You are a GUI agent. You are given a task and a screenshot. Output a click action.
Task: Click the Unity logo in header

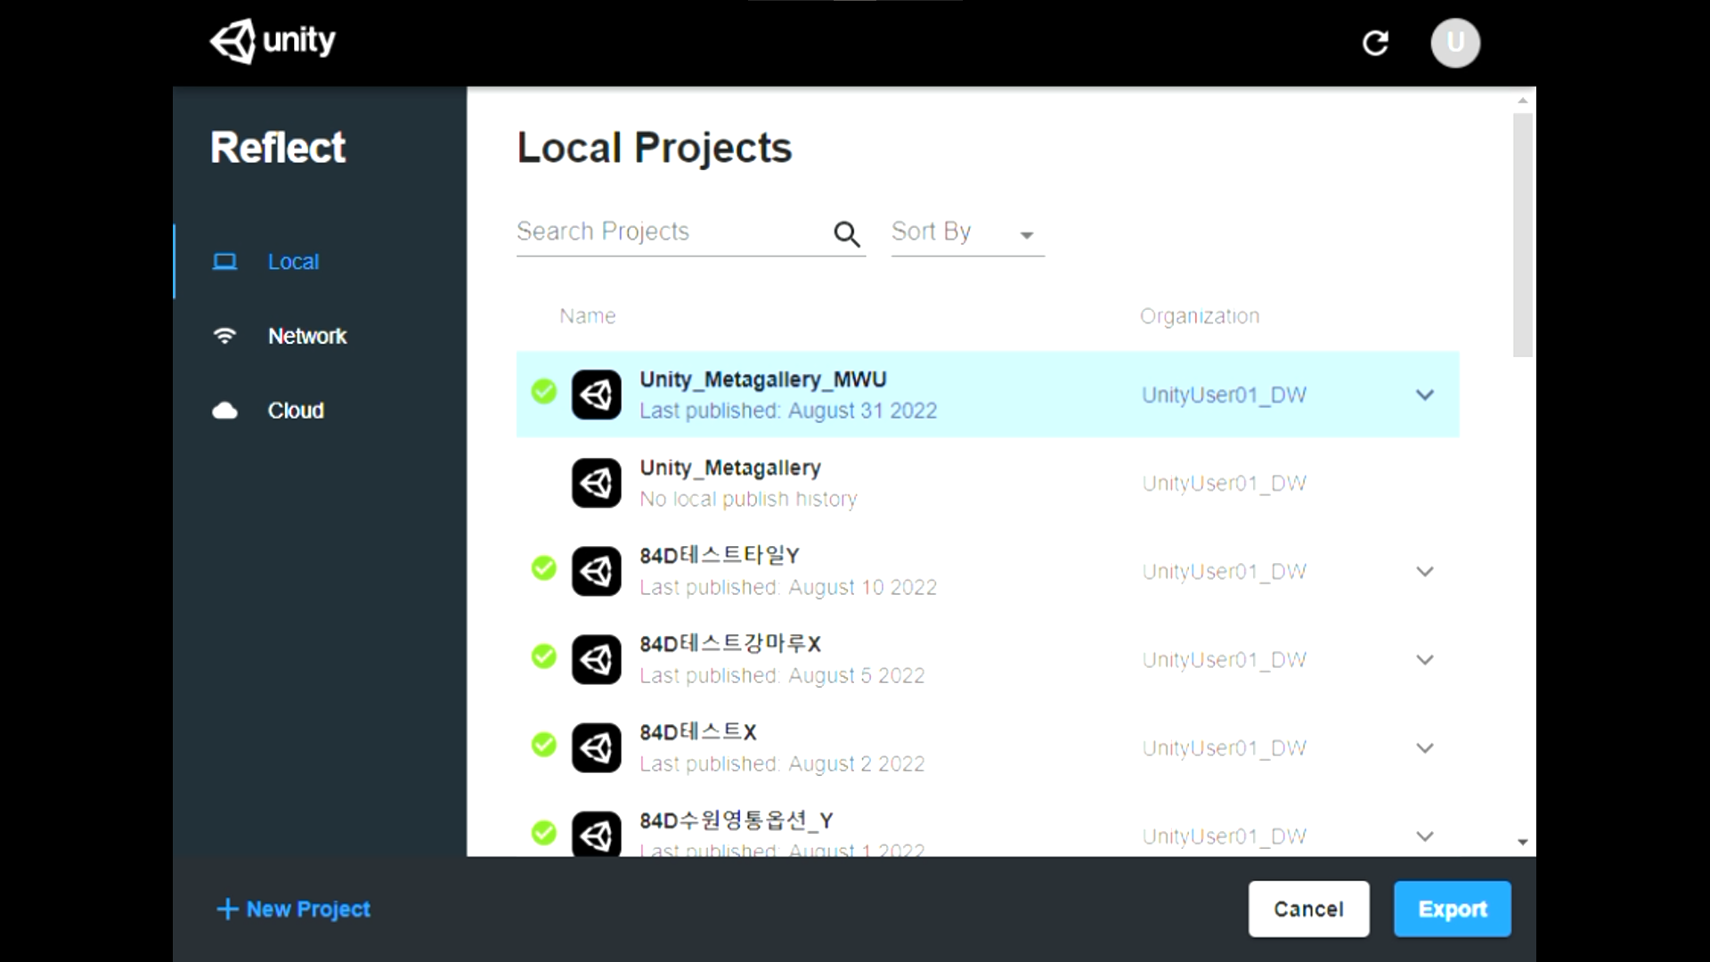coord(273,41)
